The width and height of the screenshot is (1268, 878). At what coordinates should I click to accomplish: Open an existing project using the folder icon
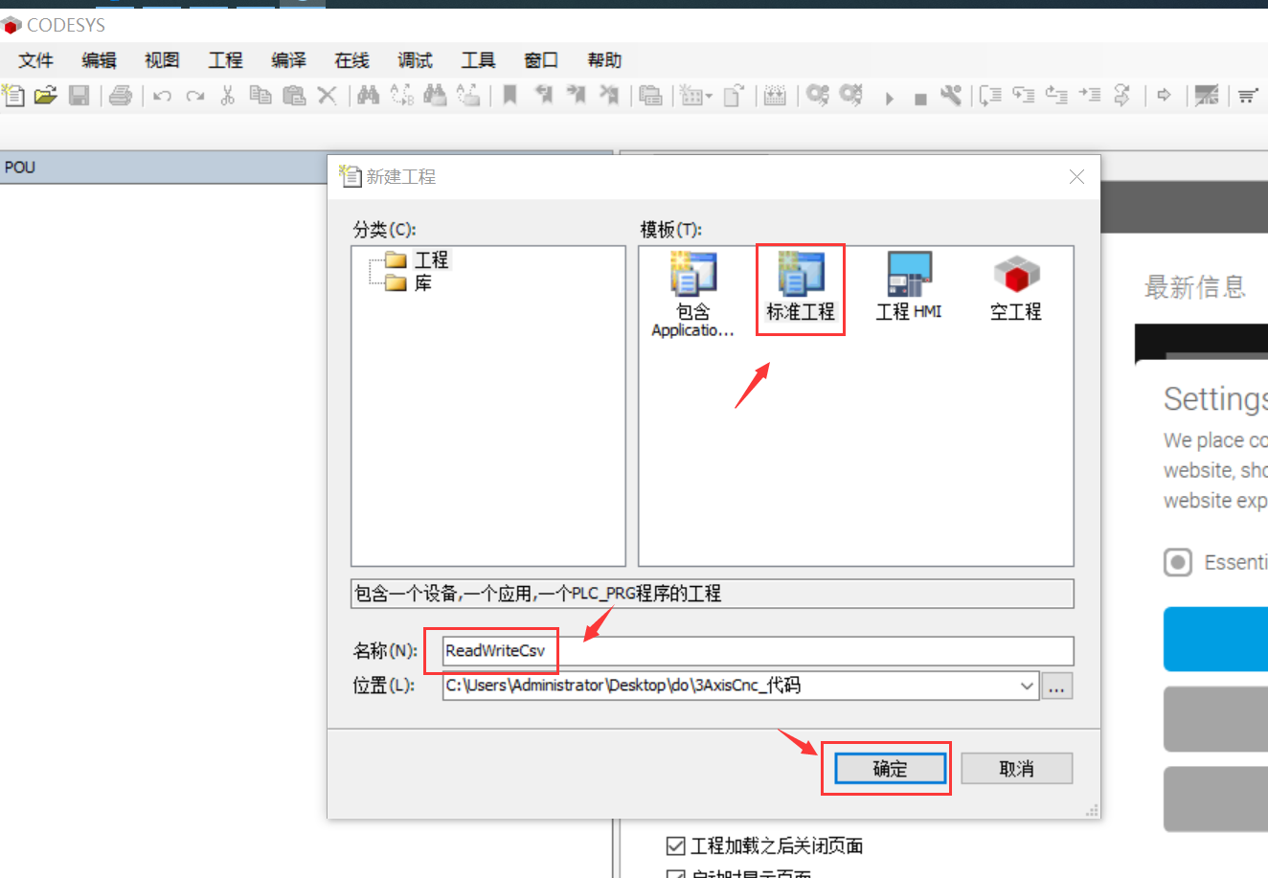pos(46,96)
